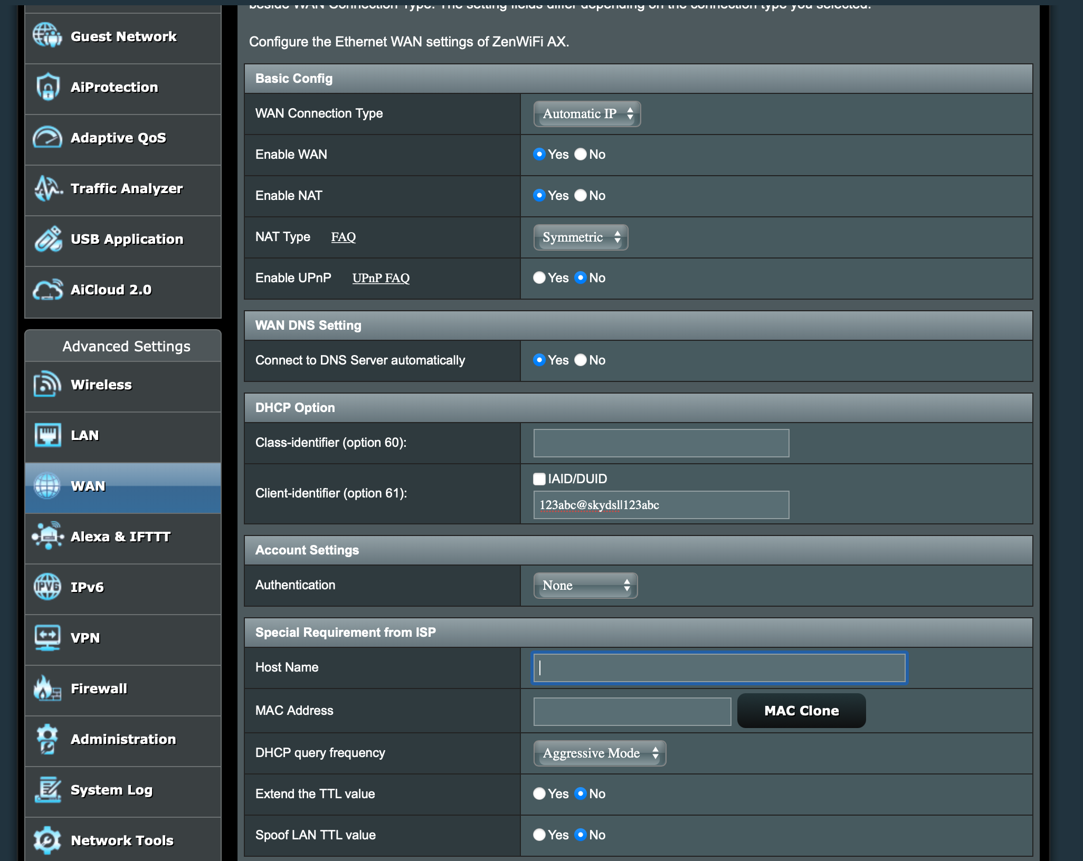Navigate to Administration settings
This screenshot has width=1083, height=861.
[x=122, y=739]
